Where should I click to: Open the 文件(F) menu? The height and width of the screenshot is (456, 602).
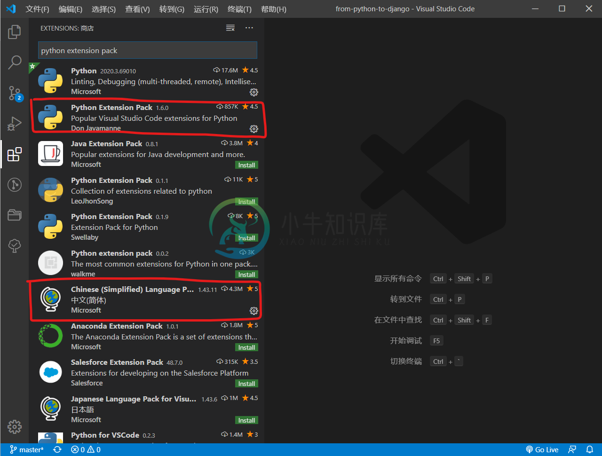pos(37,9)
